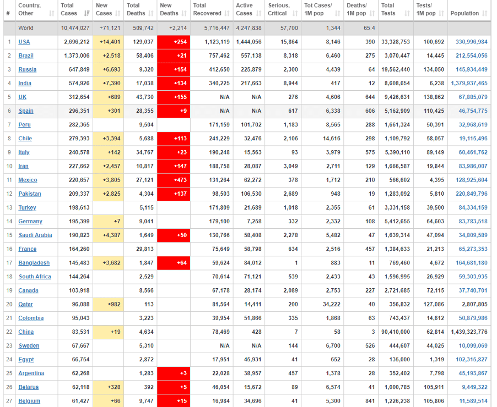497x407 pixels.
Task: Open Sweden population 10,099,069 link
Action: [473, 346]
